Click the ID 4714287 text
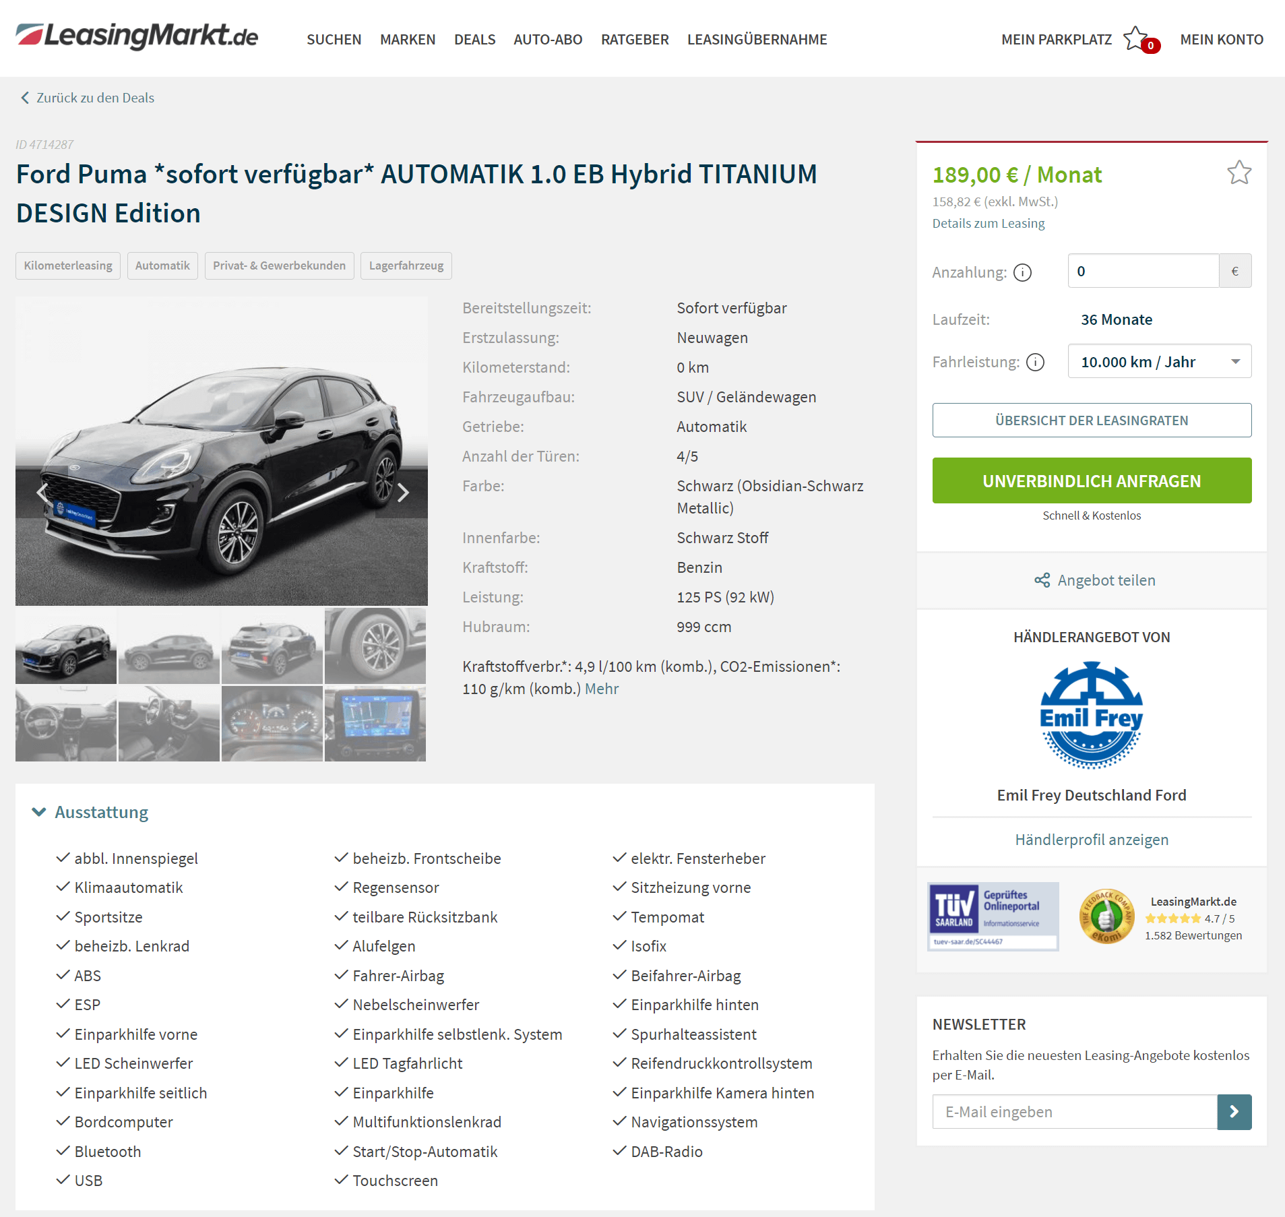The width and height of the screenshot is (1285, 1217). pos(44,144)
